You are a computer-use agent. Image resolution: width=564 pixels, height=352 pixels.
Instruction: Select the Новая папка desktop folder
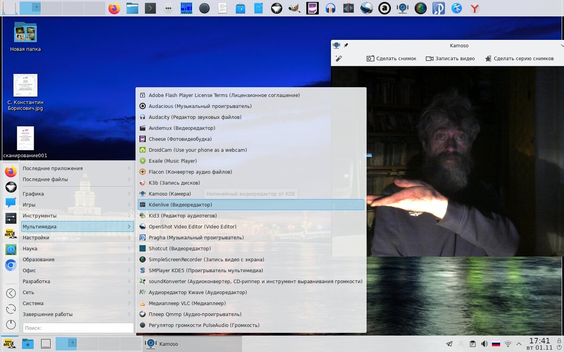(25, 36)
